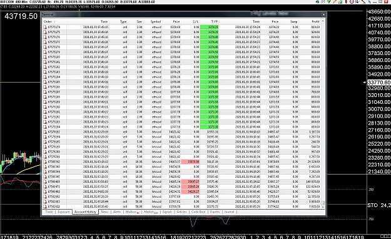Click the green T/P cell in row 67575174
This screenshot has height=239, width=391.
tap(209, 27)
